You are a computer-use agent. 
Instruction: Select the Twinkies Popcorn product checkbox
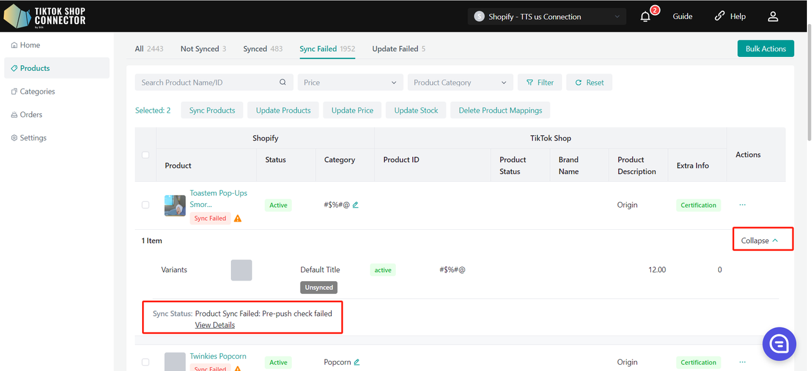(x=145, y=362)
